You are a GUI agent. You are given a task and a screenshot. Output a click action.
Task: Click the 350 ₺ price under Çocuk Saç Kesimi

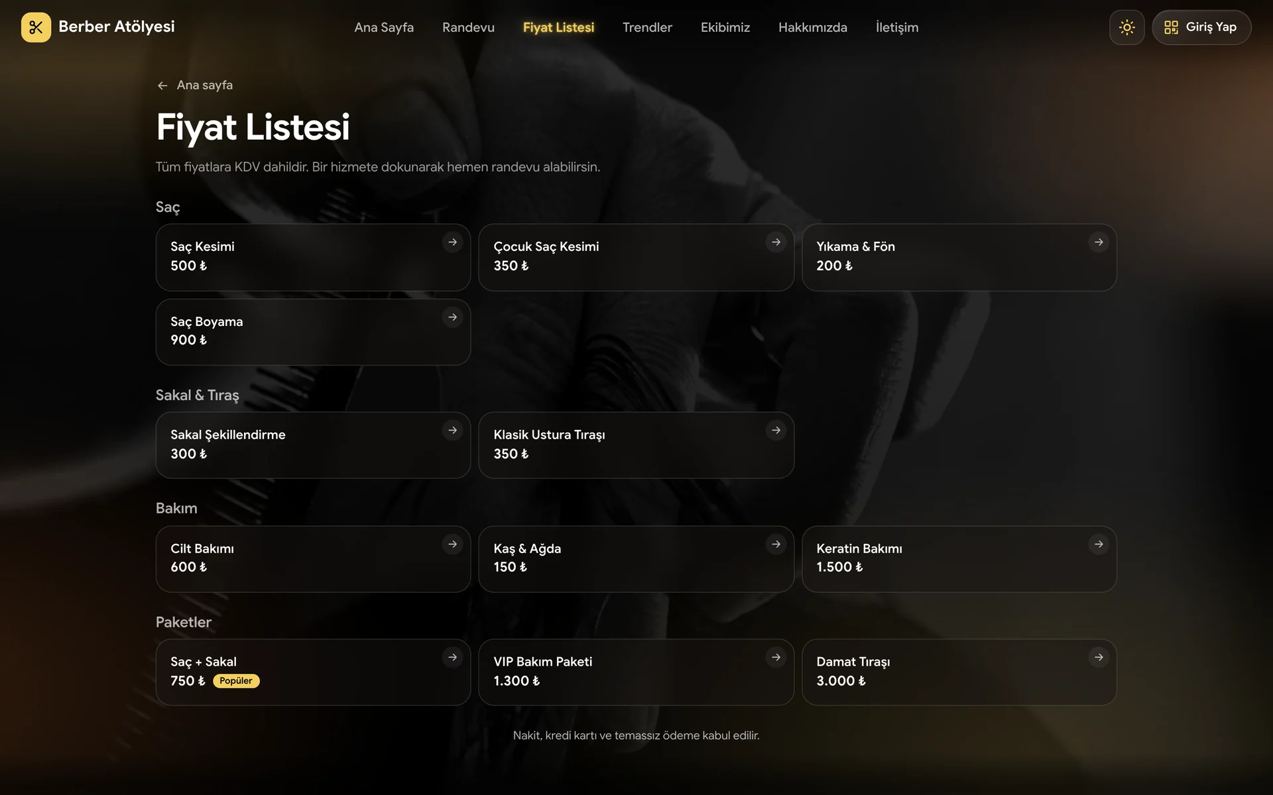point(511,266)
